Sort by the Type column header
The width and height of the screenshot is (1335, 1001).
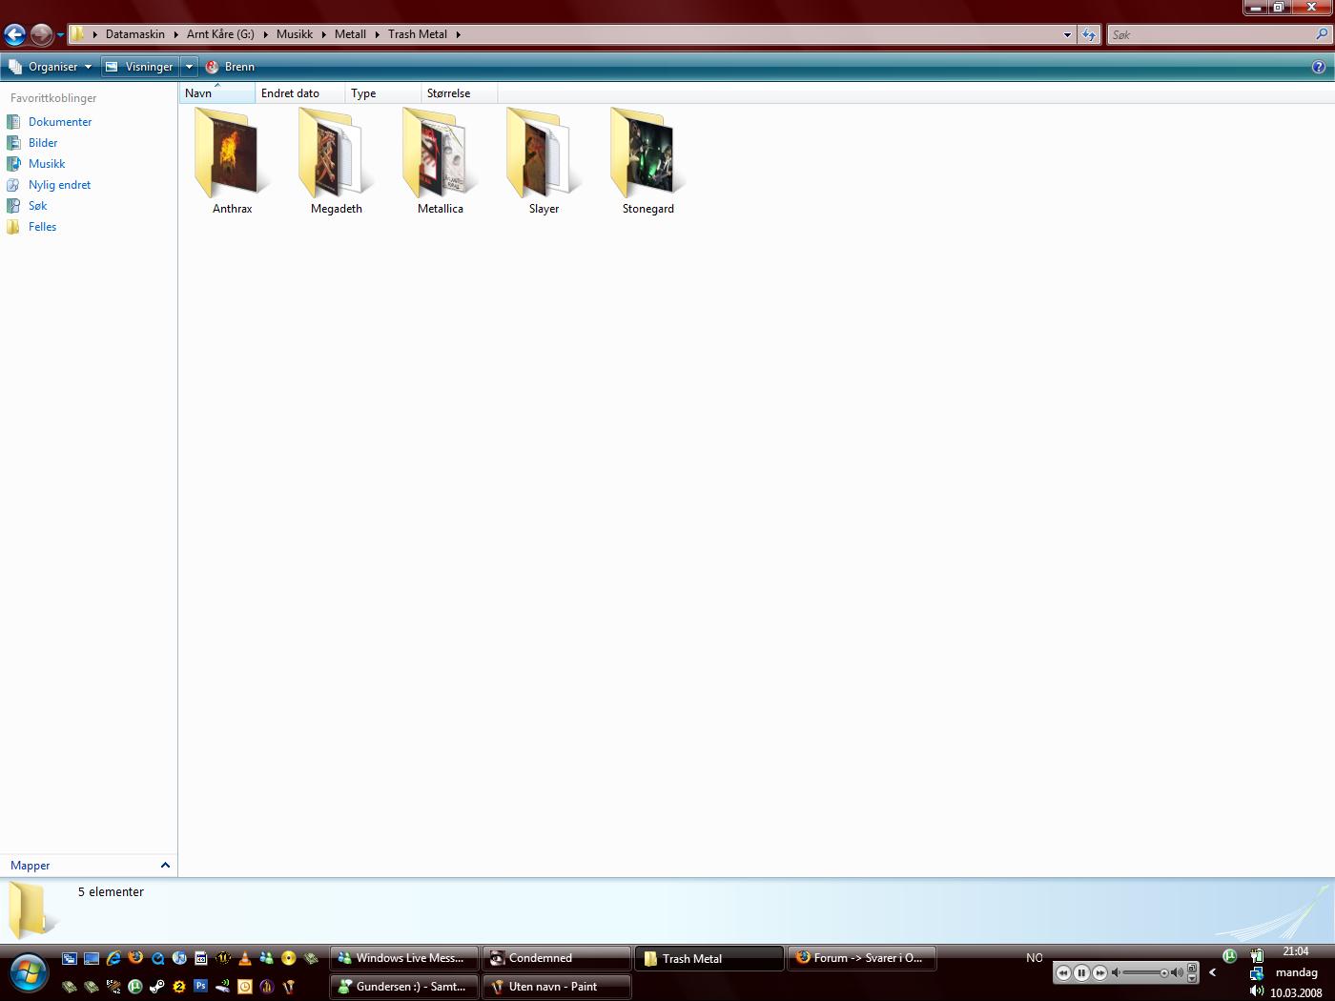point(383,92)
